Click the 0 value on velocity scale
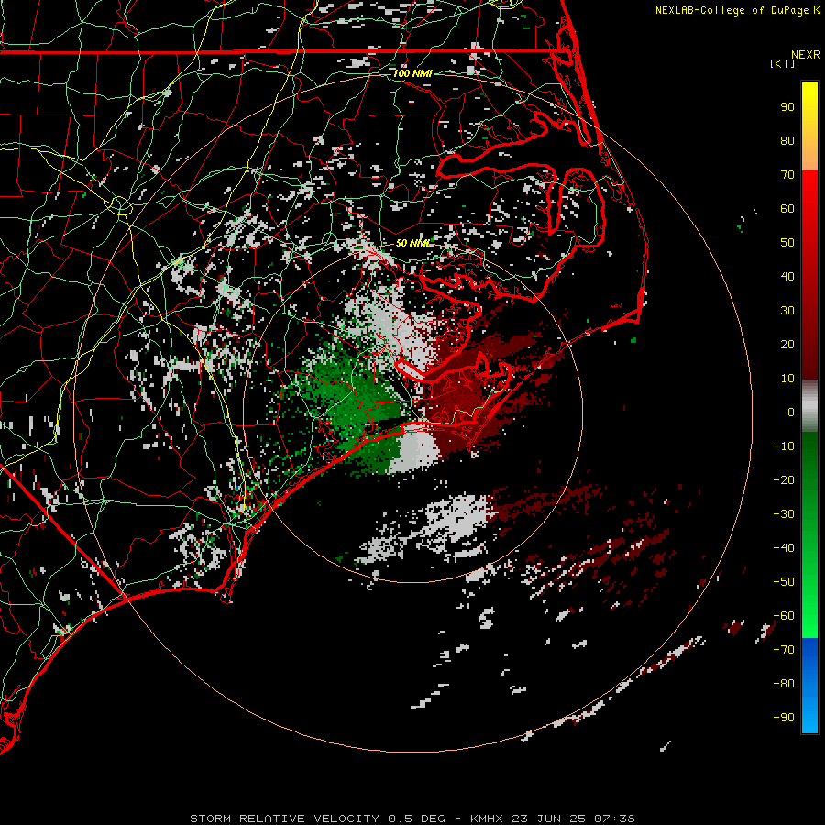825x825 pixels. click(791, 412)
